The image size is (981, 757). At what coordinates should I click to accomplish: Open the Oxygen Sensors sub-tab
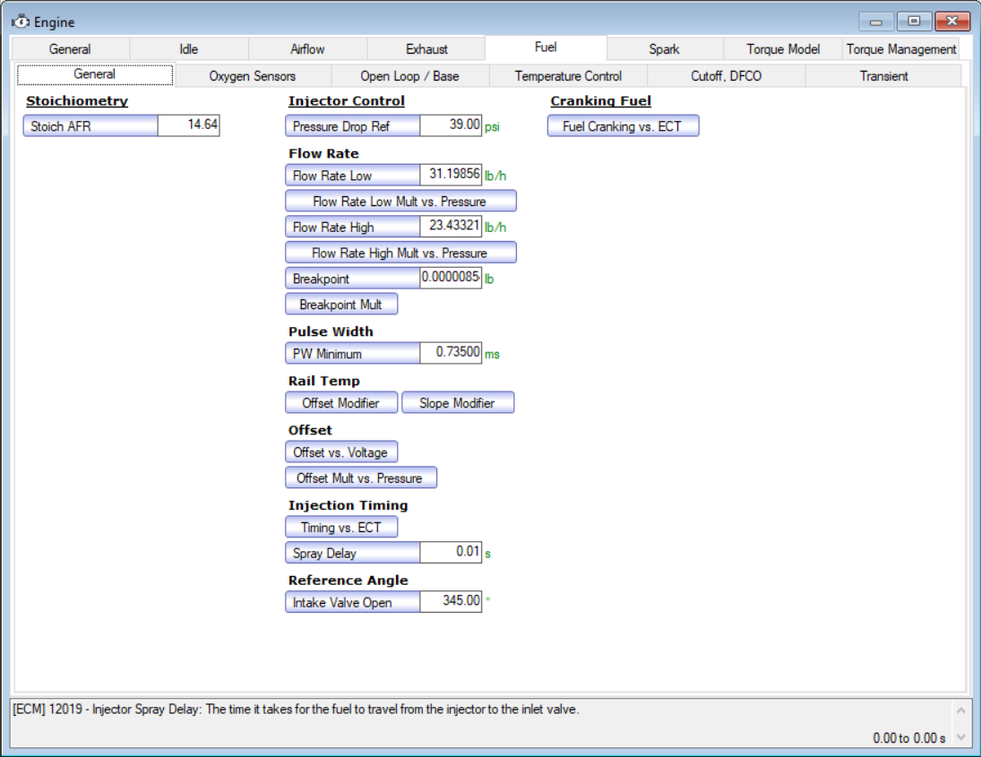point(253,76)
